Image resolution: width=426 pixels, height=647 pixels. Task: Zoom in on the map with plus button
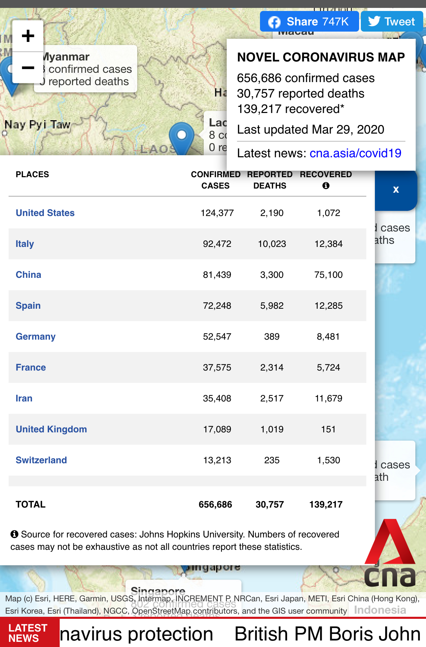[x=28, y=36]
